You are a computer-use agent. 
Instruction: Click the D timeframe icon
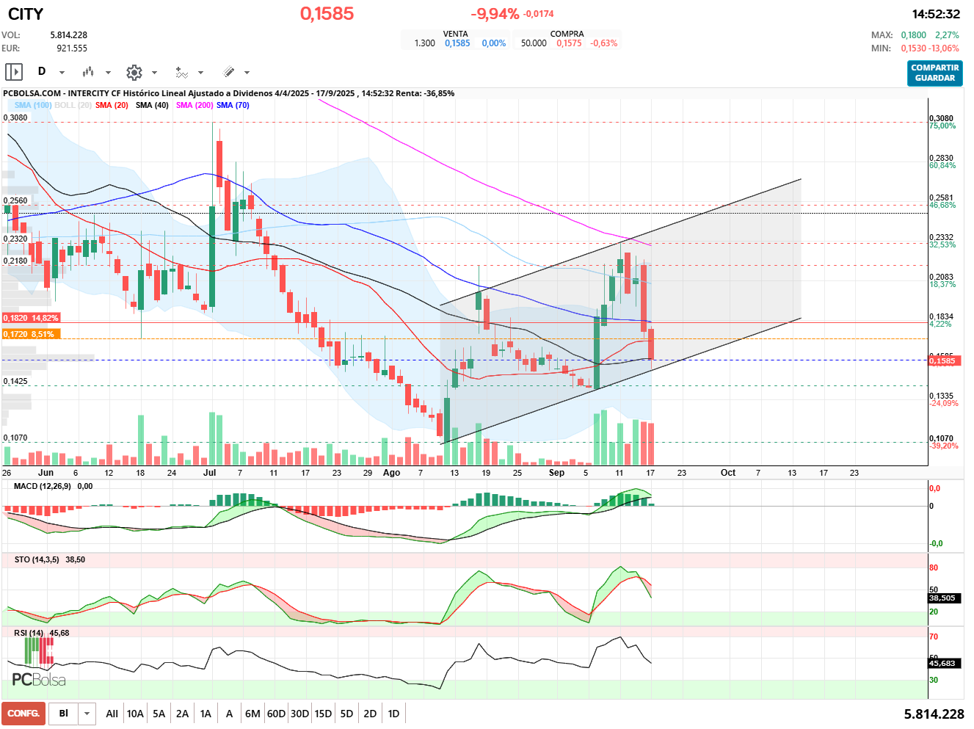coord(42,72)
